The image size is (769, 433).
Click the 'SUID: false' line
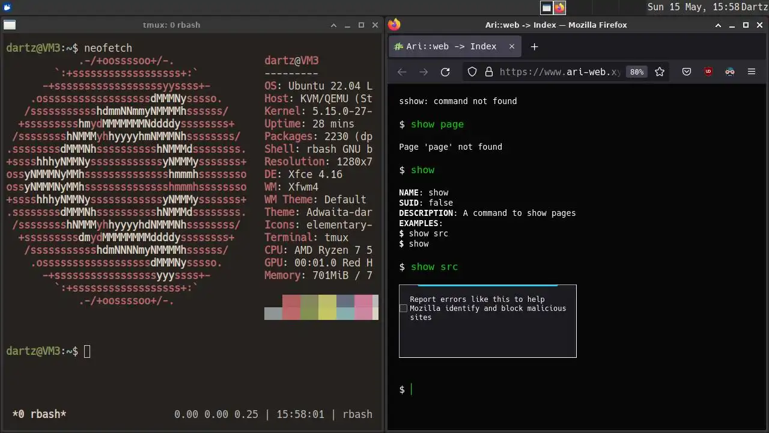pyautogui.click(x=426, y=203)
